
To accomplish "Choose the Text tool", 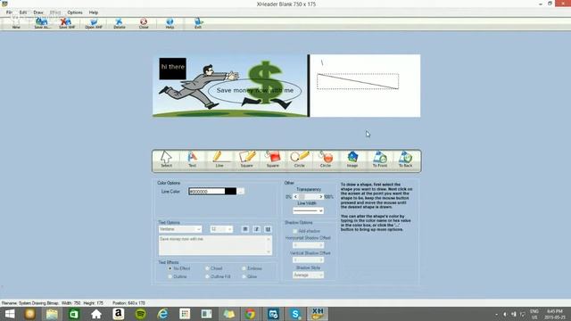I will 193,160.
